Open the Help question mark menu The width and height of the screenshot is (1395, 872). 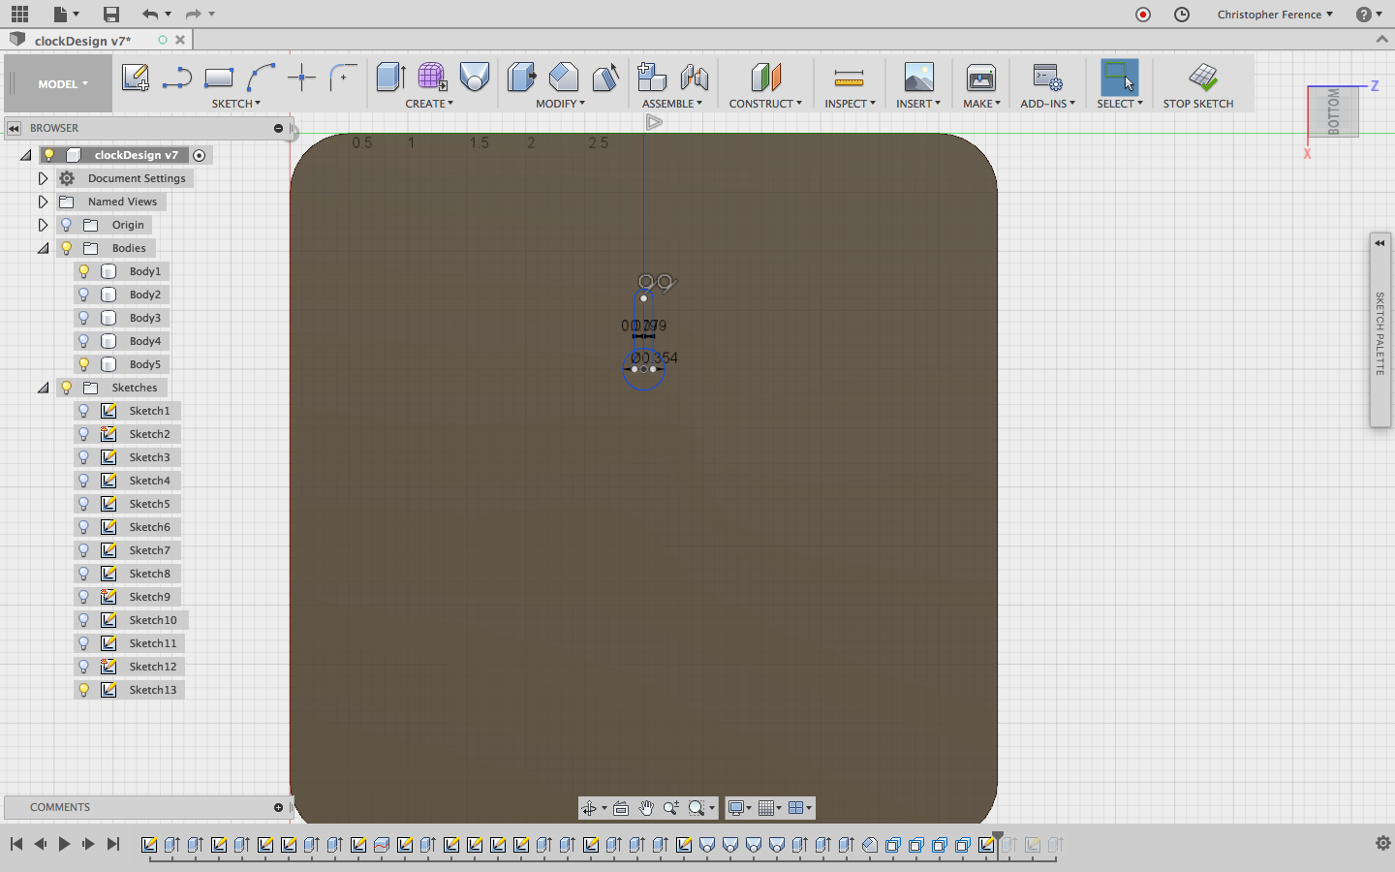pos(1369,14)
